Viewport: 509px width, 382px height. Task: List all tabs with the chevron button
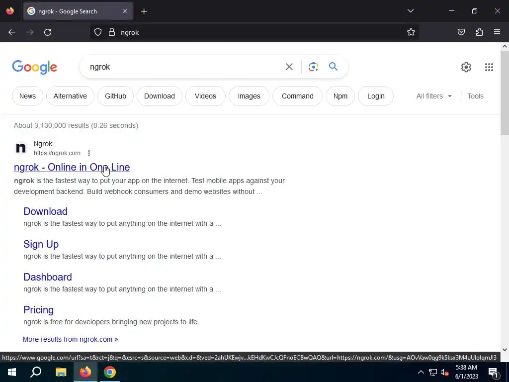410,11
